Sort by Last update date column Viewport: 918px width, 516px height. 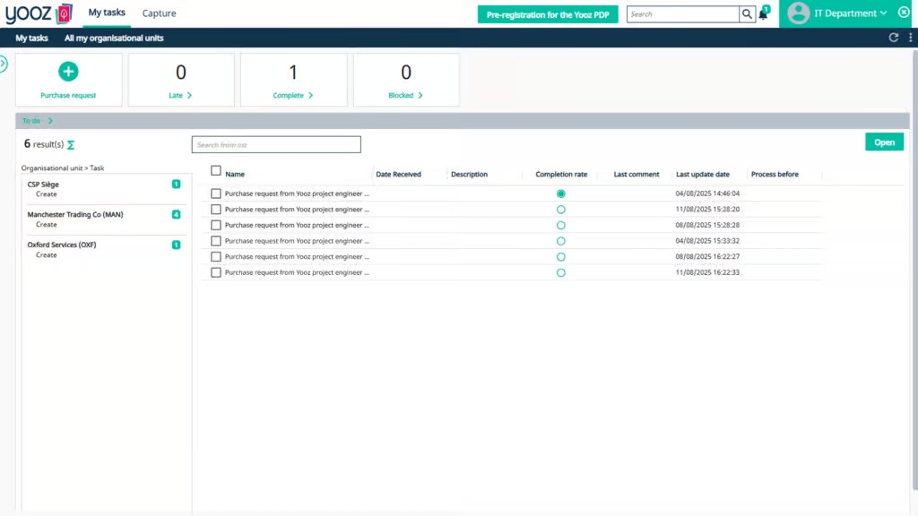coord(703,175)
